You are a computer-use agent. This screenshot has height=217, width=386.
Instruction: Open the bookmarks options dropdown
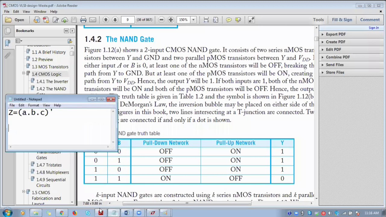tap(19, 41)
